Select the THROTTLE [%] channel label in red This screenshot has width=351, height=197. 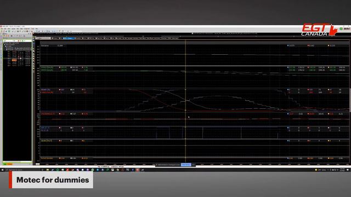click(47, 92)
